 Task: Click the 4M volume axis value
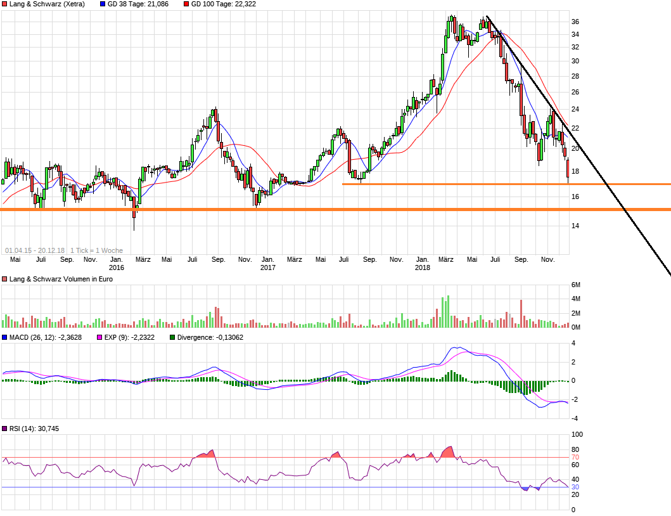(x=576, y=299)
